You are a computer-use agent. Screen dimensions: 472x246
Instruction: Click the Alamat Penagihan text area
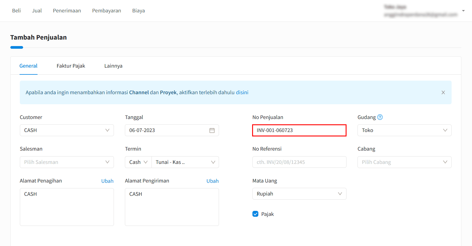[67, 207]
